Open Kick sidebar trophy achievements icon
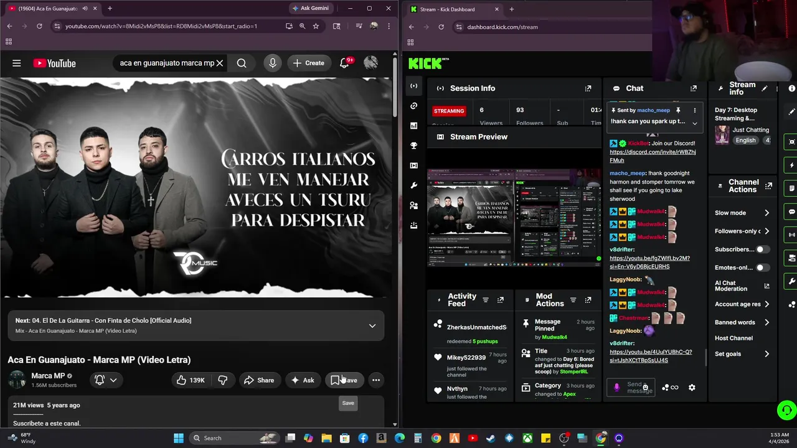 [x=413, y=146]
